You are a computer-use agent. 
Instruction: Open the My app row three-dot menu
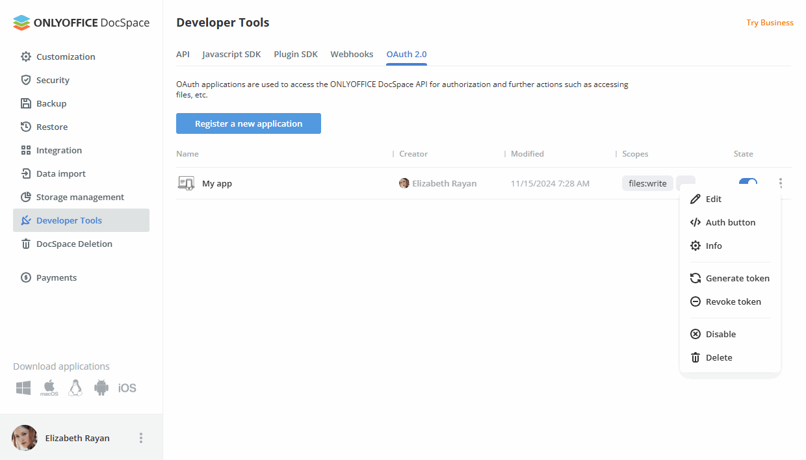click(x=781, y=183)
